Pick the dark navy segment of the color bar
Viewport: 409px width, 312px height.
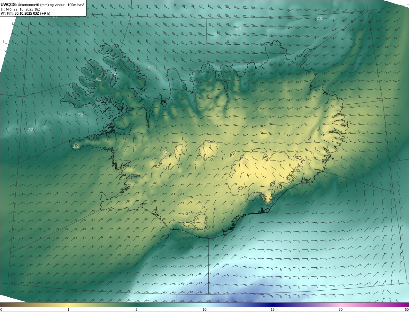pos(273,305)
